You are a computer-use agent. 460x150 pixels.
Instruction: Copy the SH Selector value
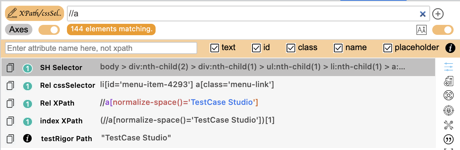(x=11, y=68)
